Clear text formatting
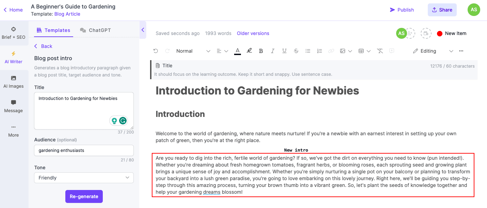The width and height of the screenshot is (487, 208). (x=380, y=51)
